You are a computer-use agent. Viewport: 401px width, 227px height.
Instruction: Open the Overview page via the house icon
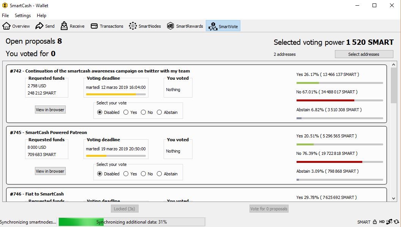[6, 26]
